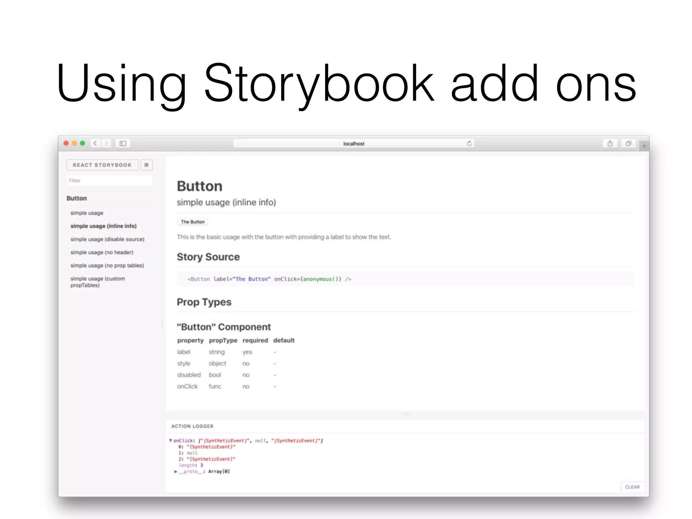Open the keyboard shortcuts command icon
This screenshot has height=519, width=692.
pyautogui.click(x=146, y=165)
